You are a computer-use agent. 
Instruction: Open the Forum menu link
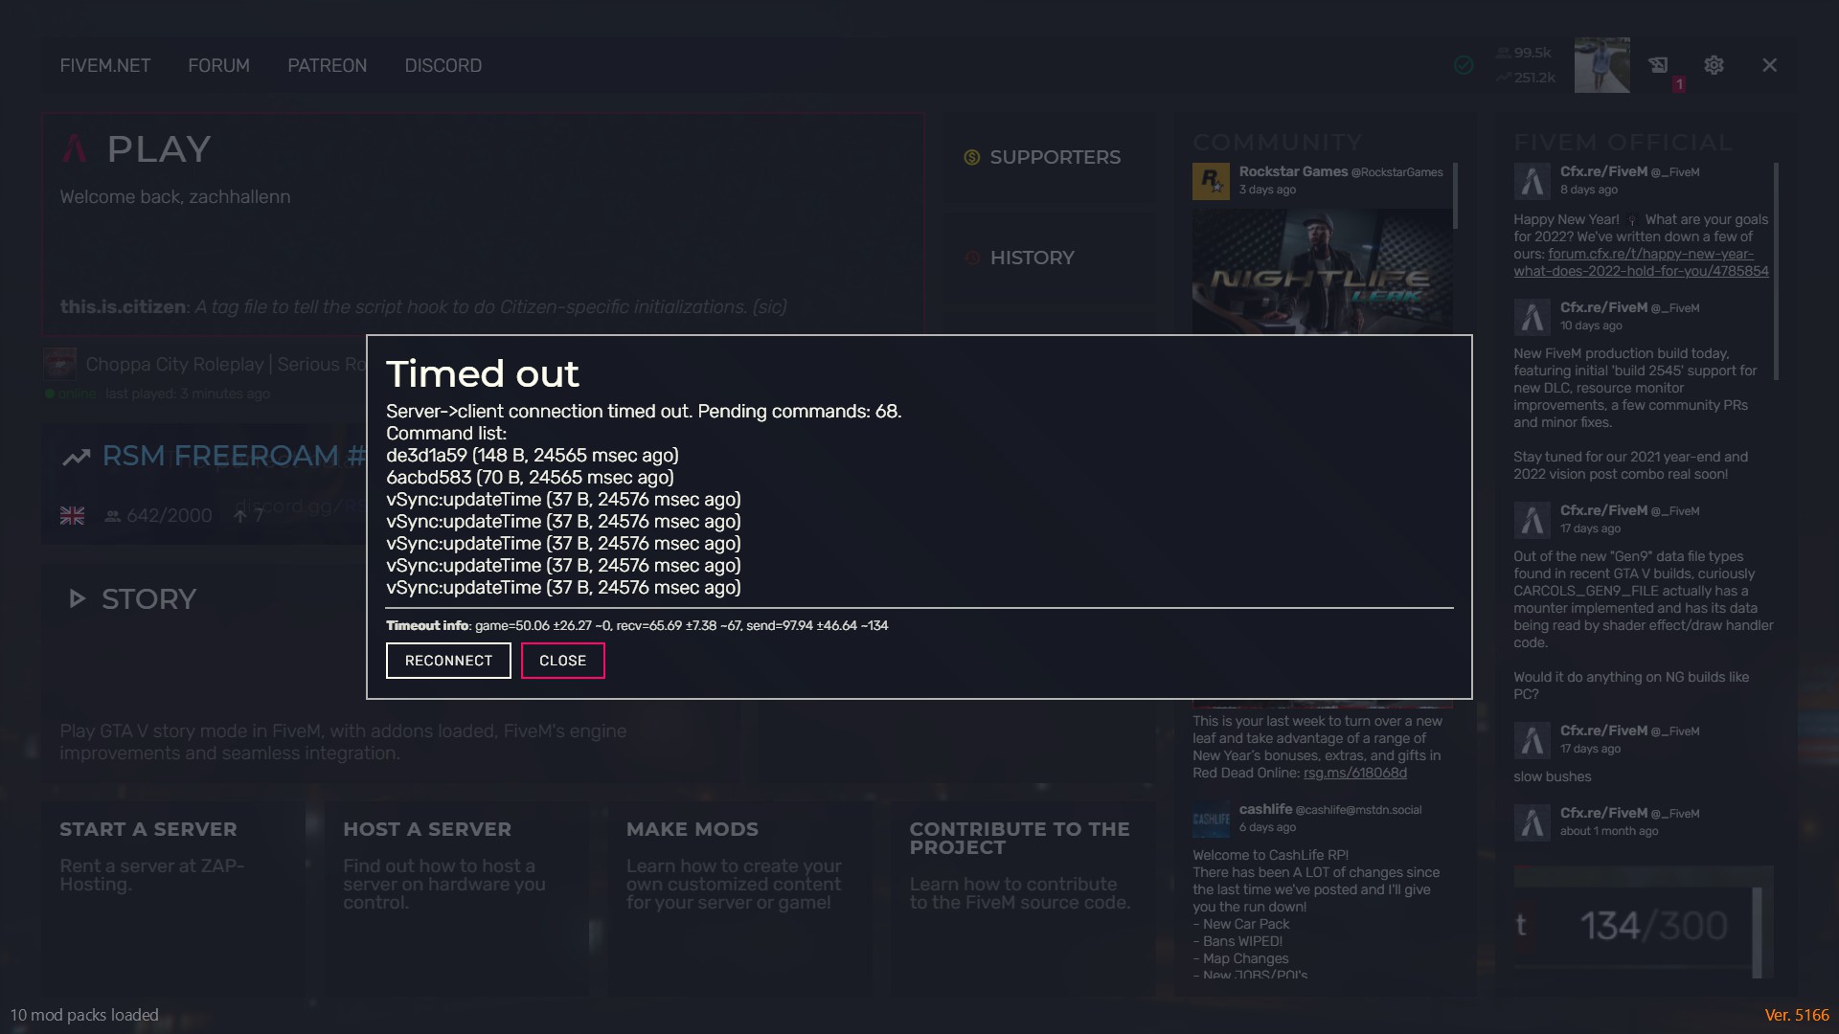click(x=218, y=65)
